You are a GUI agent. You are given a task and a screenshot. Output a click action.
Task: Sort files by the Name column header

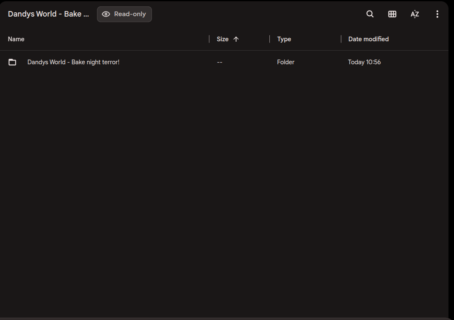[x=16, y=39]
